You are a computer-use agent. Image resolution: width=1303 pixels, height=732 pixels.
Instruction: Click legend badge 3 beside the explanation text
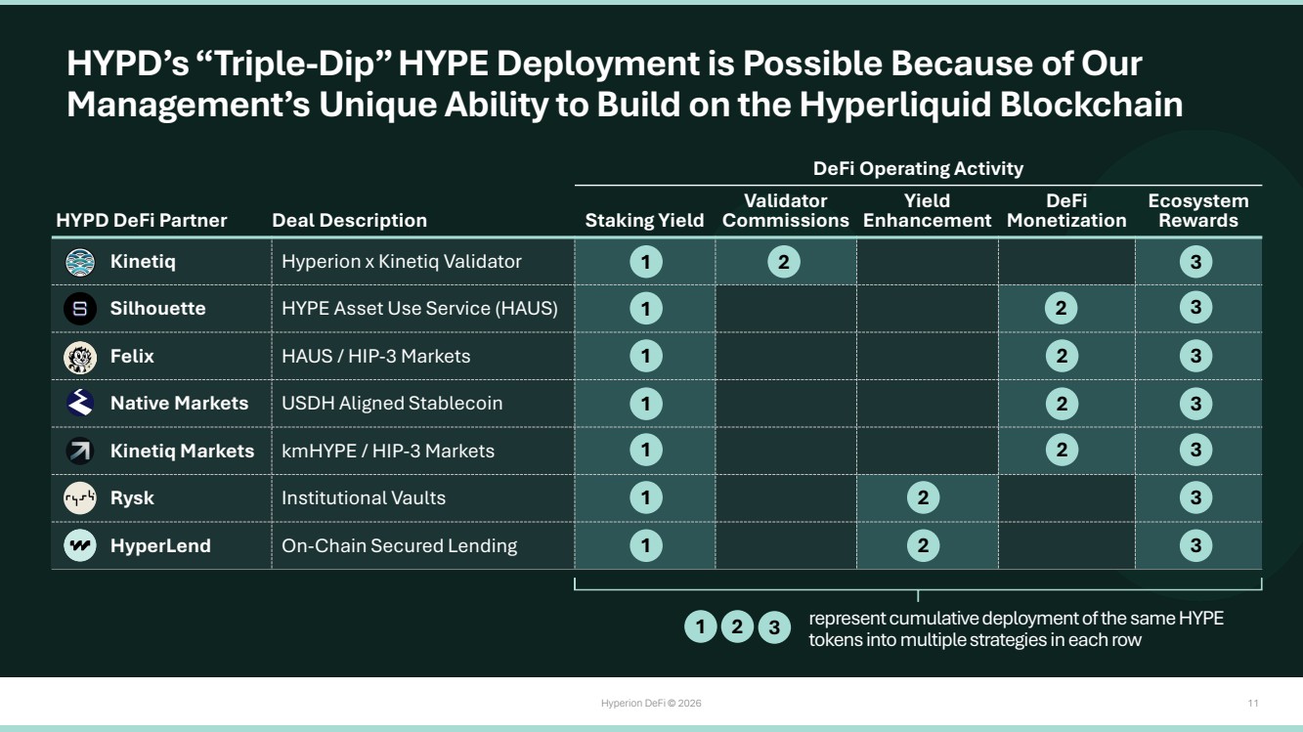[773, 627]
